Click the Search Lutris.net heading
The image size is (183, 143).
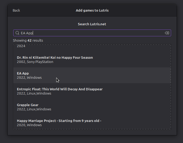click(x=92, y=24)
